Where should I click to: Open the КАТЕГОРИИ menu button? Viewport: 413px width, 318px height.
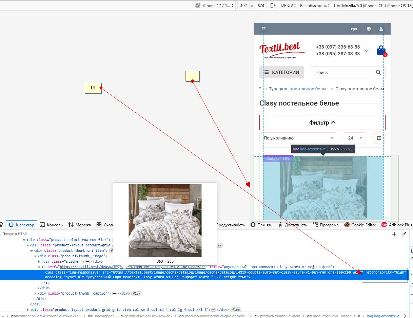tap(282, 72)
